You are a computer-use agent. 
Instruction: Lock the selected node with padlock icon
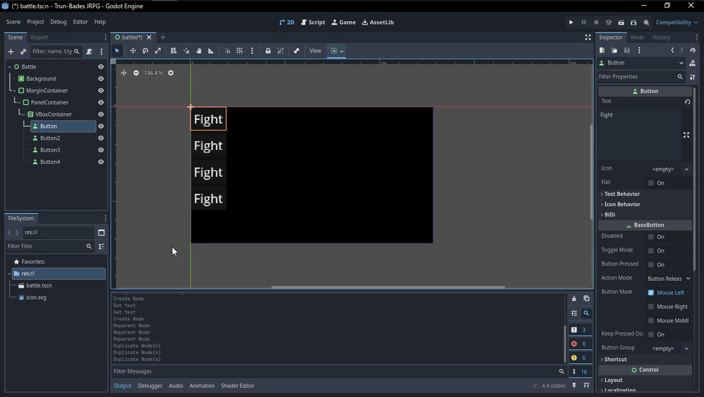point(268,51)
